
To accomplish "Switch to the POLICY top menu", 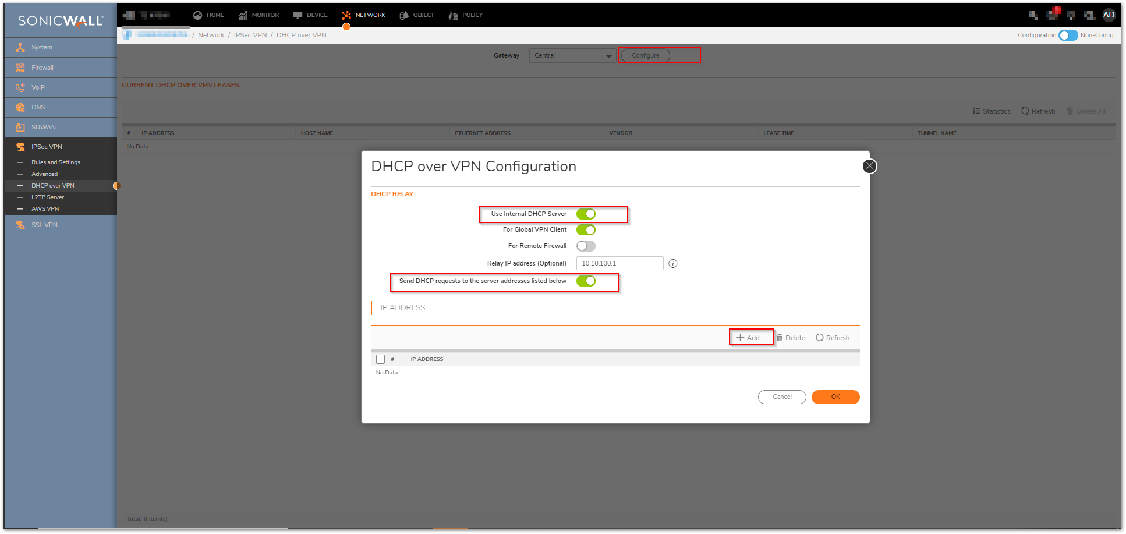I will tap(466, 15).
